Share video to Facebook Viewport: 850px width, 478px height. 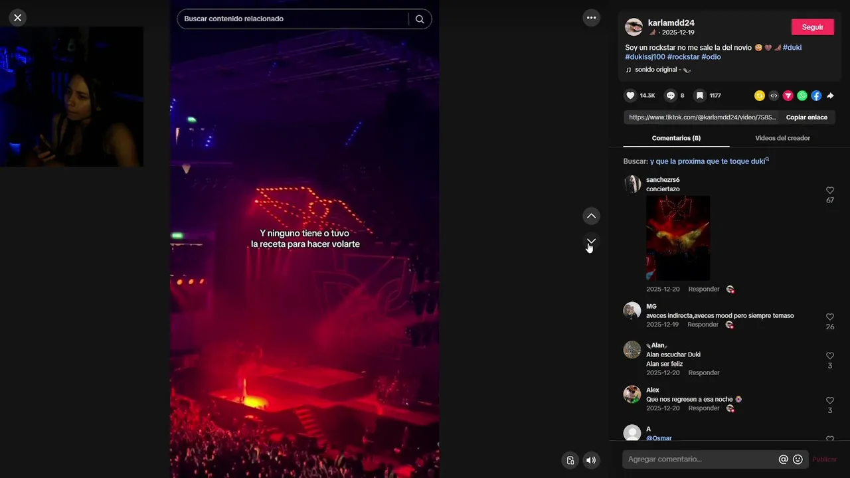tap(816, 96)
